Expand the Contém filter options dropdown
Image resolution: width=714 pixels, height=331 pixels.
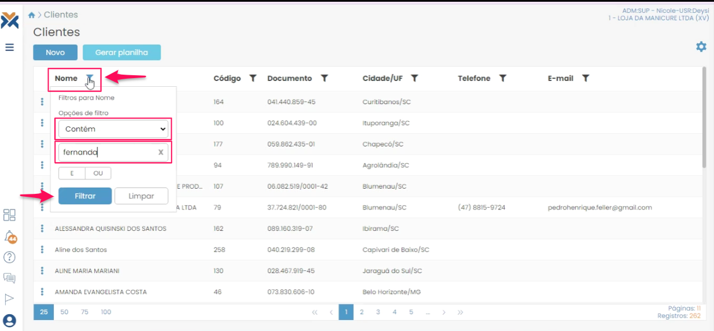(113, 129)
